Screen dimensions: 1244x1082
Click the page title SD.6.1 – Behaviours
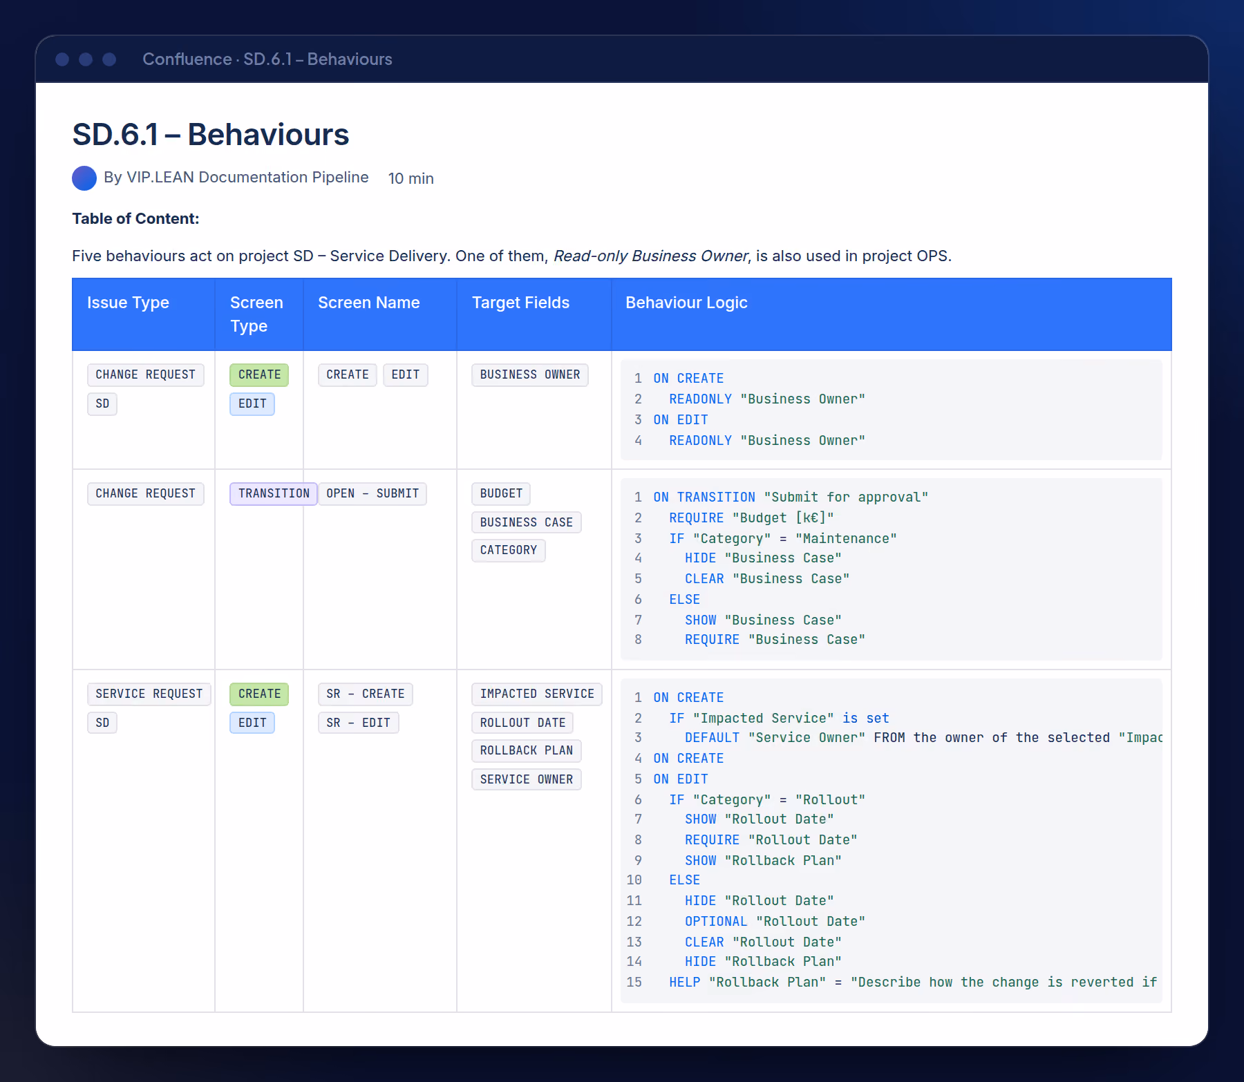[x=211, y=135]
